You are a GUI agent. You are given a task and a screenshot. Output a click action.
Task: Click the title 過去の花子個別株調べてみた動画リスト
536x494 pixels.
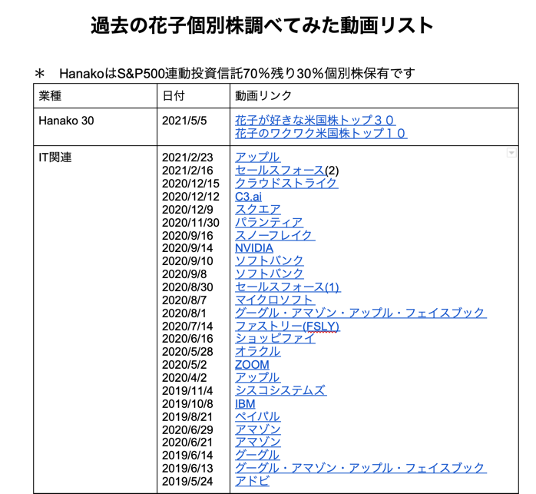262,25
